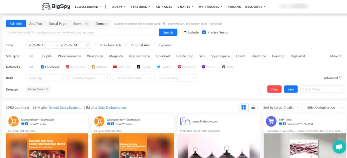Open the Language dropdown

pos(47,78)
